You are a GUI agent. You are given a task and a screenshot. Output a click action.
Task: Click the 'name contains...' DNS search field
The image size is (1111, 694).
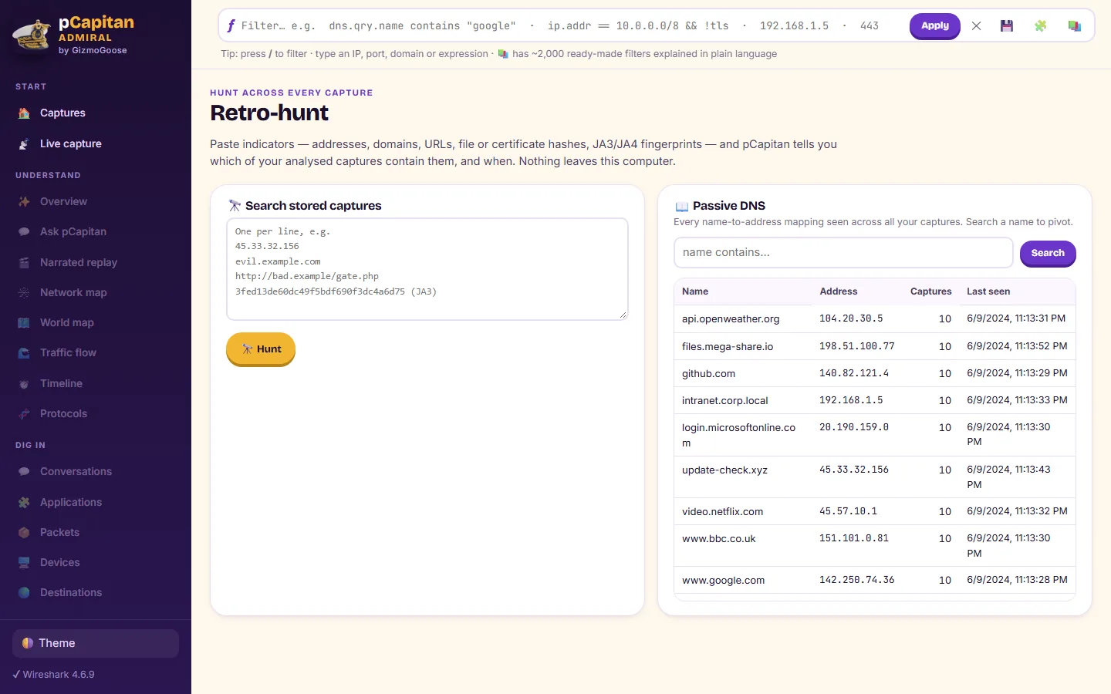843,253
